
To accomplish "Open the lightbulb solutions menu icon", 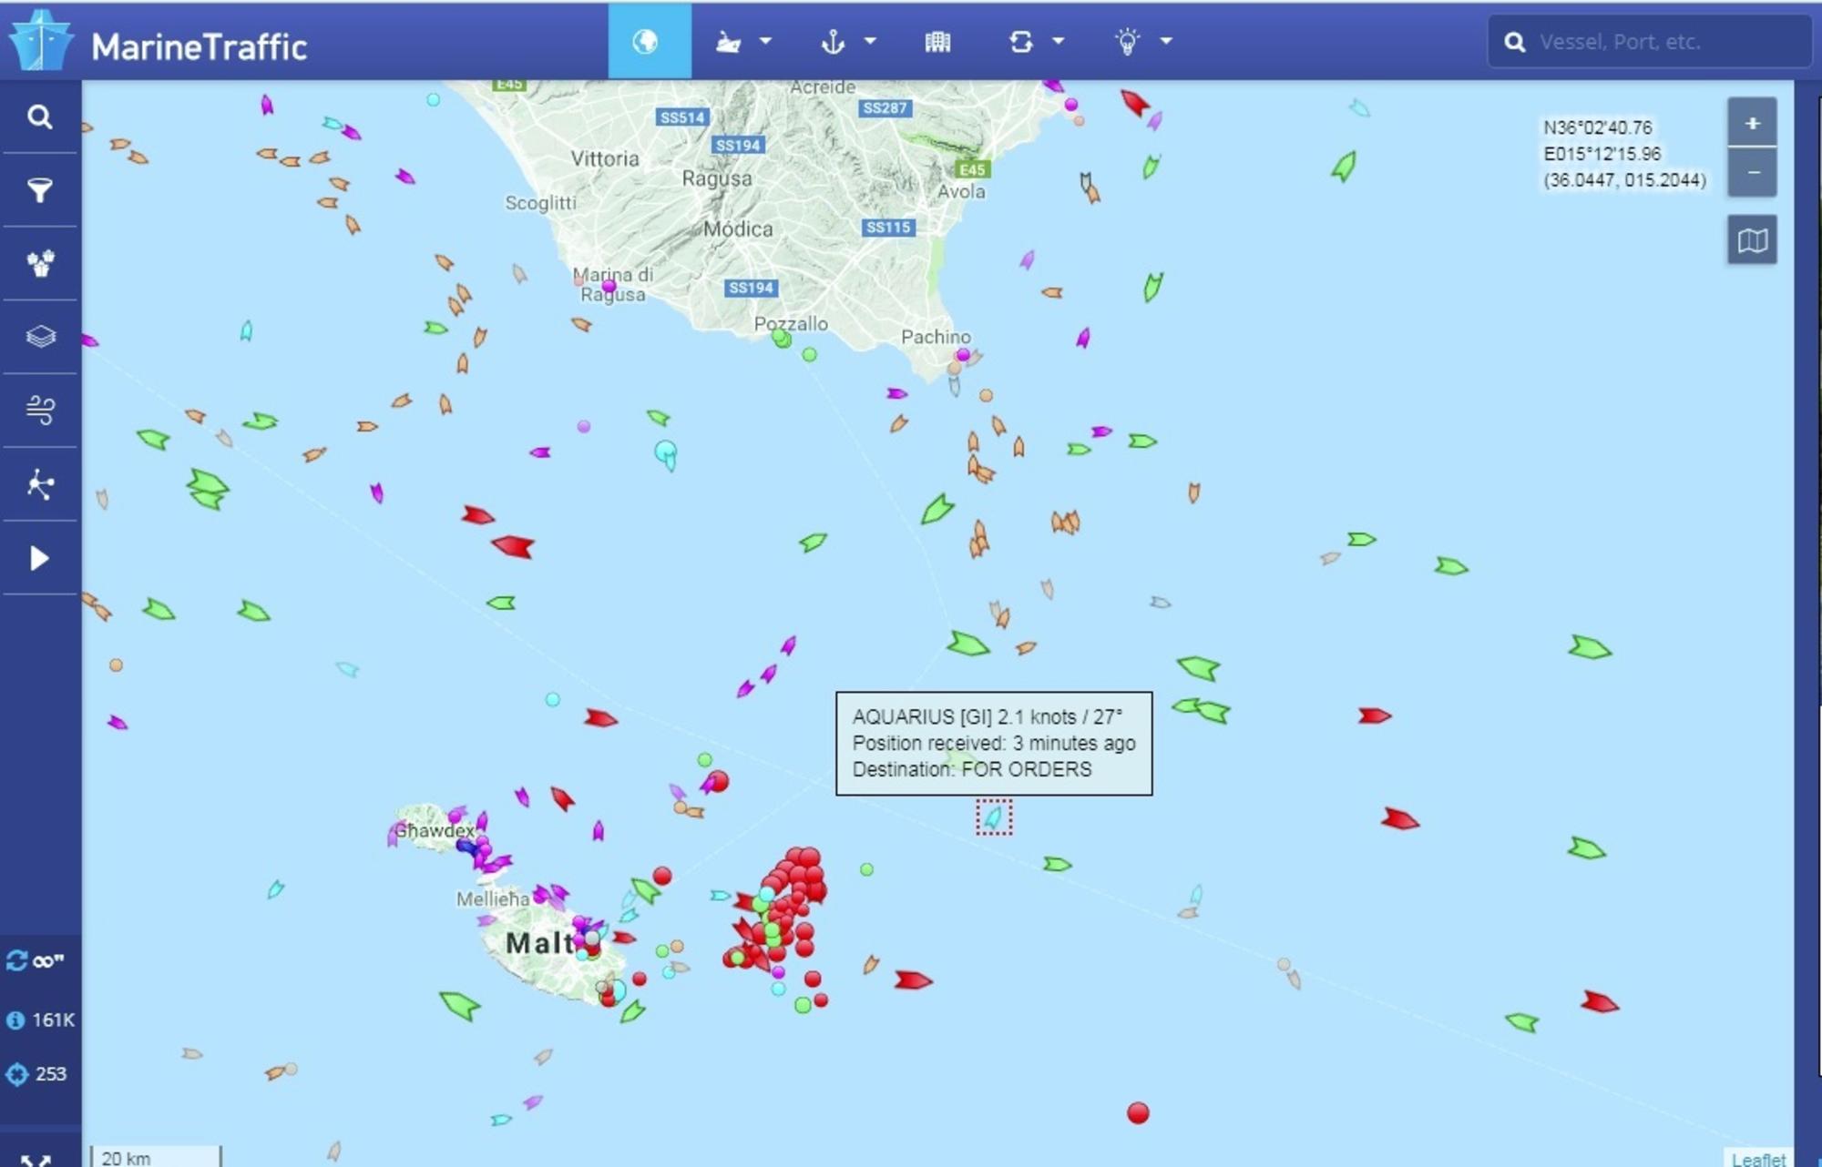I will 1128,42.
